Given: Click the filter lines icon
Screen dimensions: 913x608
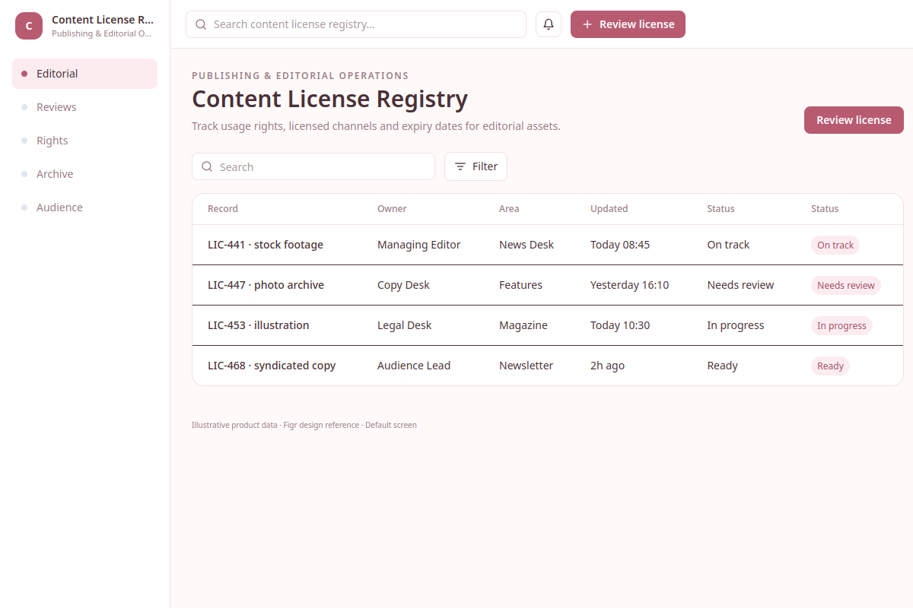Looking at the screenshot, I should (x=460, y=166).
